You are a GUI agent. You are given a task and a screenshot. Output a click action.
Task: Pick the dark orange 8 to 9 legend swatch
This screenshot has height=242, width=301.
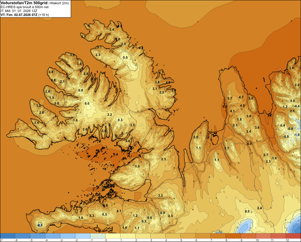pos(233,236)
